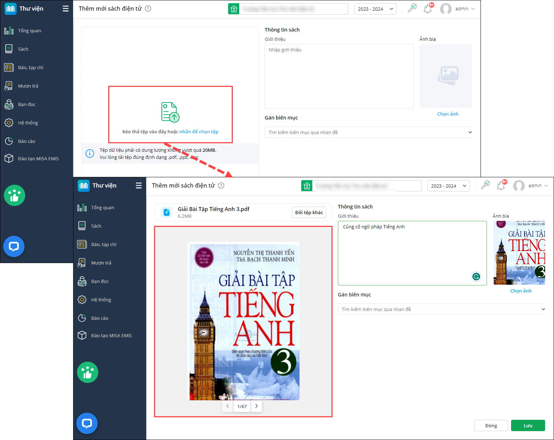Open notifications bell in back window
The image size is (554, 440).
pyautogui.click(x=428, y=9)
